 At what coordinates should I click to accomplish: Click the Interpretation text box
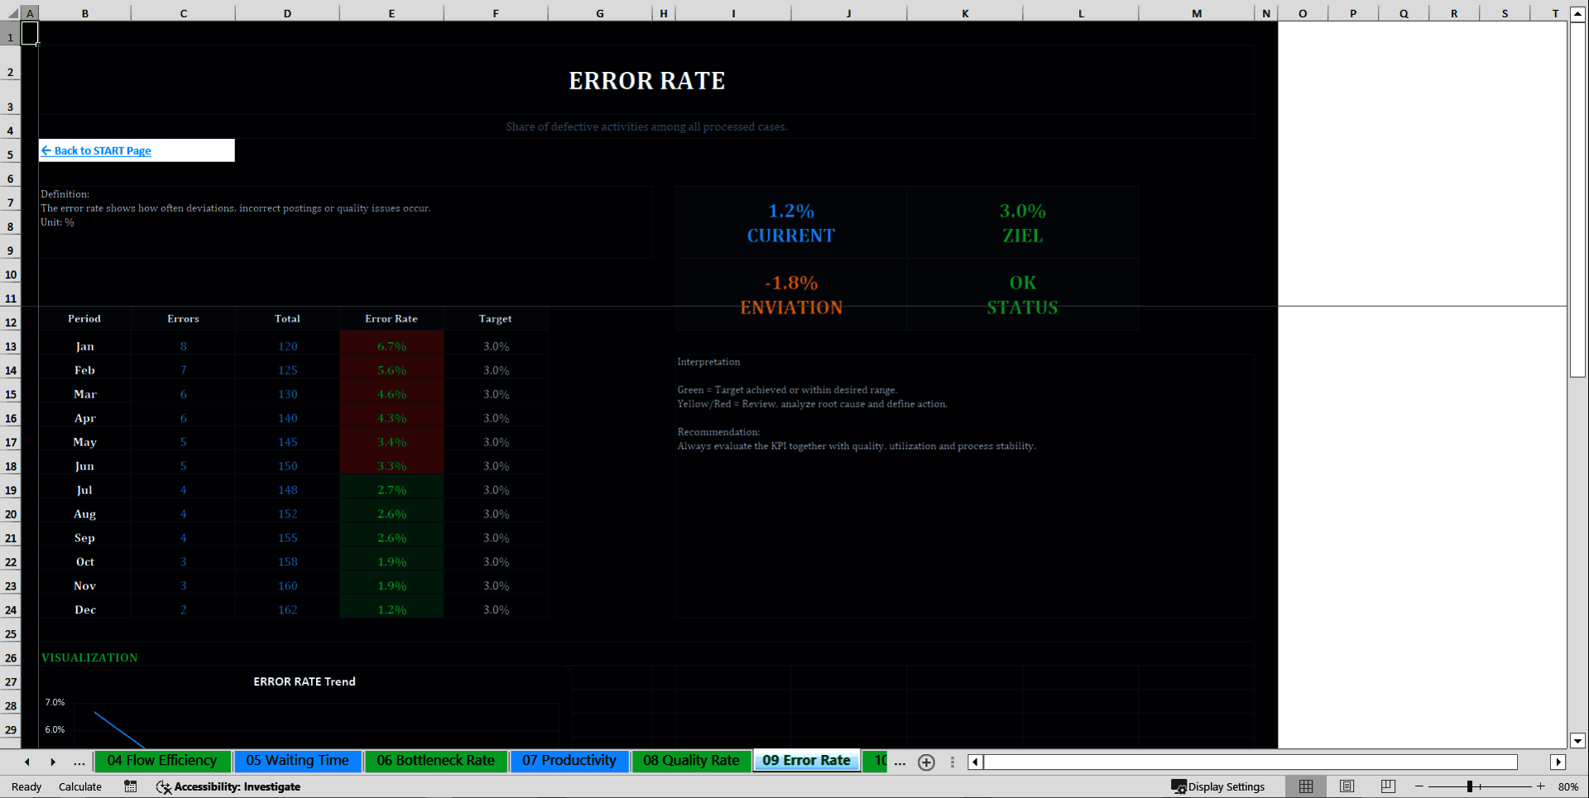coord(965,485)
